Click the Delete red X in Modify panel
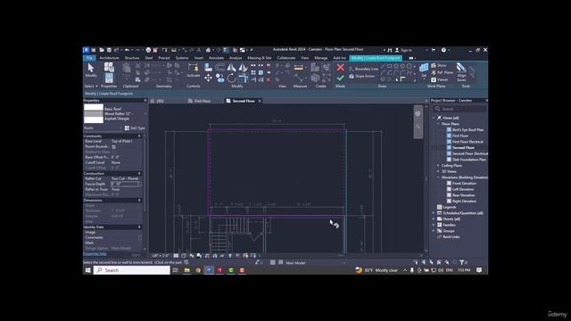 (269, 79)
